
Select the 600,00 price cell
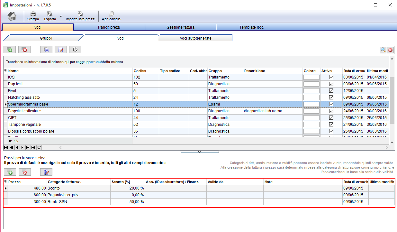[x=27, y=195]
